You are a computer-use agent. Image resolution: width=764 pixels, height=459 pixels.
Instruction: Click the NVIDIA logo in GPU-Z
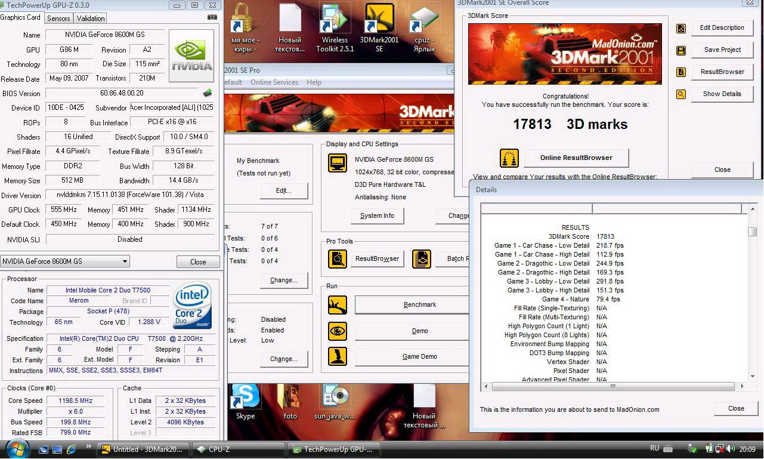[x=191, y=55]
